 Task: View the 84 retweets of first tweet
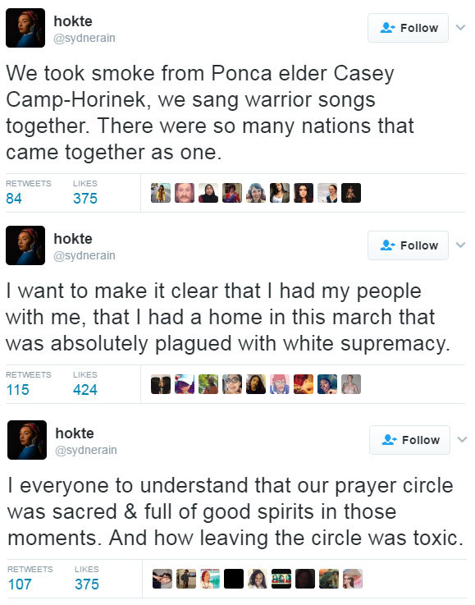click(x=14, y=199)
